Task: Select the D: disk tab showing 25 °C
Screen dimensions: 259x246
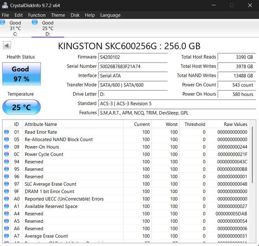Action: pos(48,28)
